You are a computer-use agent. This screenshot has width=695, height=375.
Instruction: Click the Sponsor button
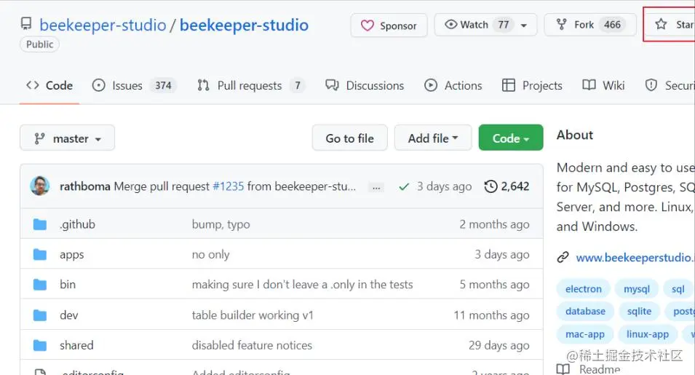(x=389, y=25)
